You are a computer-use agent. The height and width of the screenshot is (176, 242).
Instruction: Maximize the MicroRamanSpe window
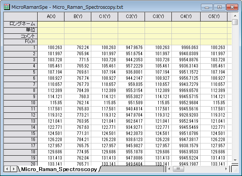coord(219,7)
